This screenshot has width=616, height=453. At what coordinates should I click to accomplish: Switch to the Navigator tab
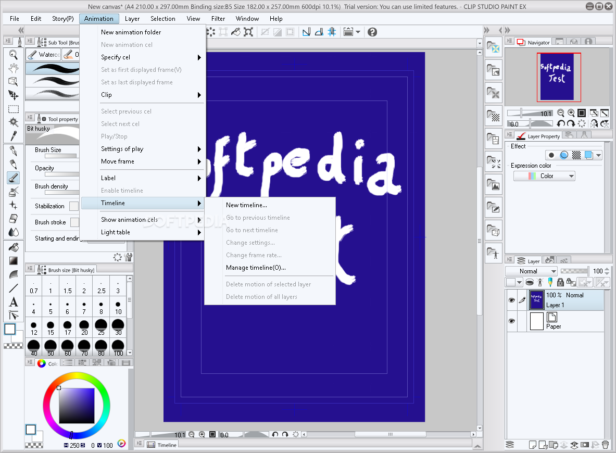point(534,42)
